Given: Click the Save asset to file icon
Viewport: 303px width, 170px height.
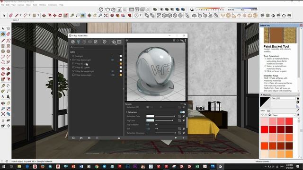Looking at the screenshot, I should point(89,138).
